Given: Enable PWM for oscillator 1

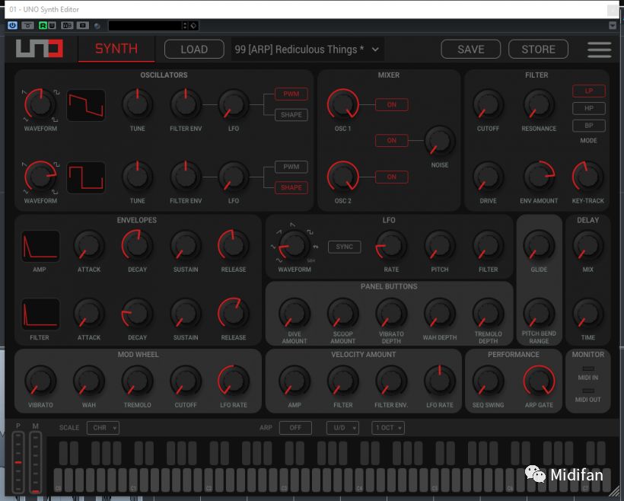Looking at the screenshot, I should 291,94.
